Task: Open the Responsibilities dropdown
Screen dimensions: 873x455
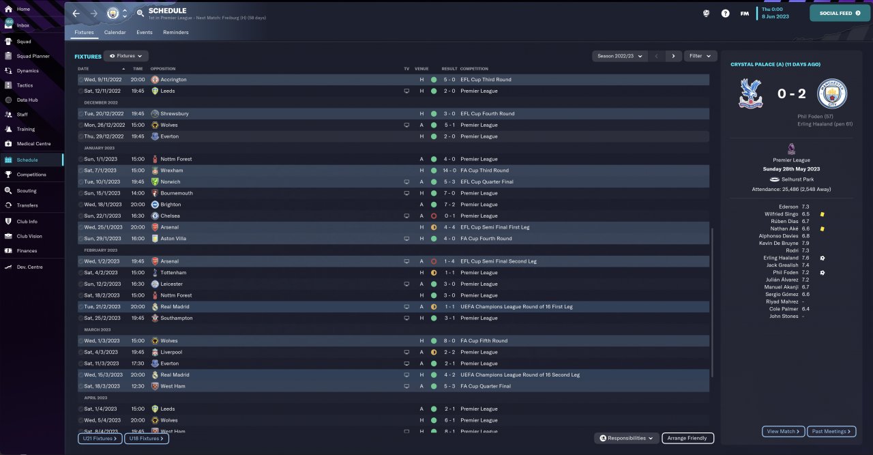Action: [627, 438]
